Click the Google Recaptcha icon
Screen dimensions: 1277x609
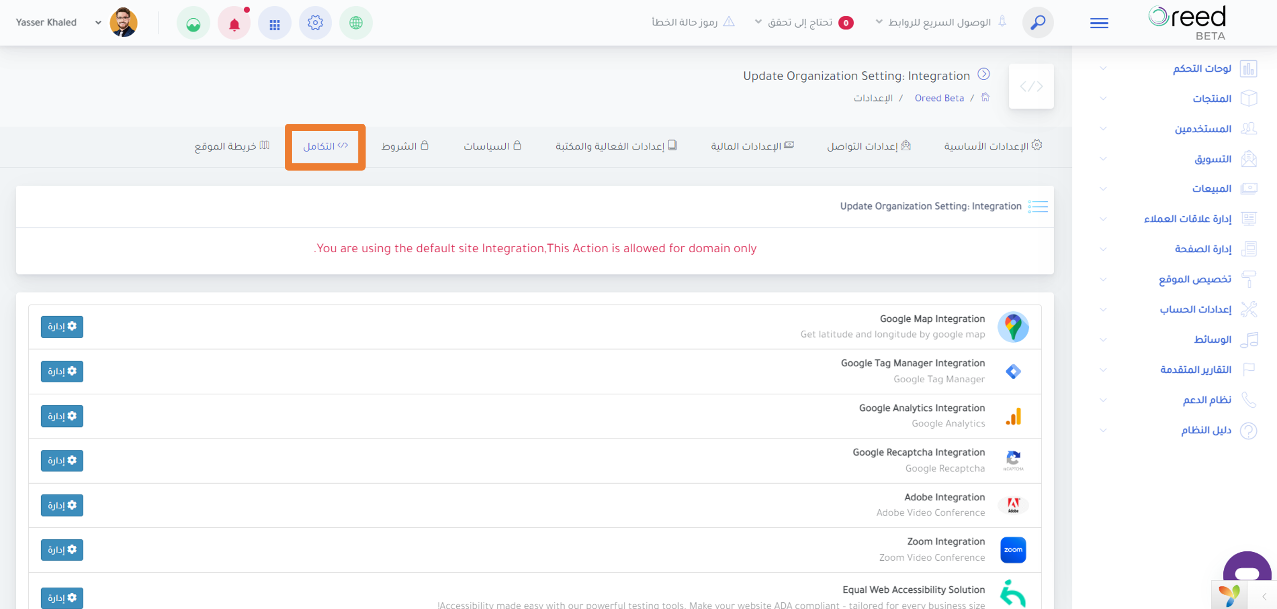[1013, 460]
